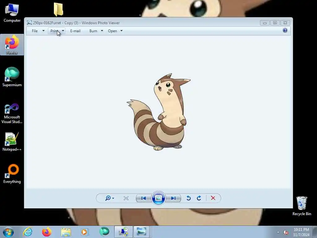This screenshot has height=238, width=317.
Task: Select the Supermium desktop shortcut
Action: click(x=12, y=77)
